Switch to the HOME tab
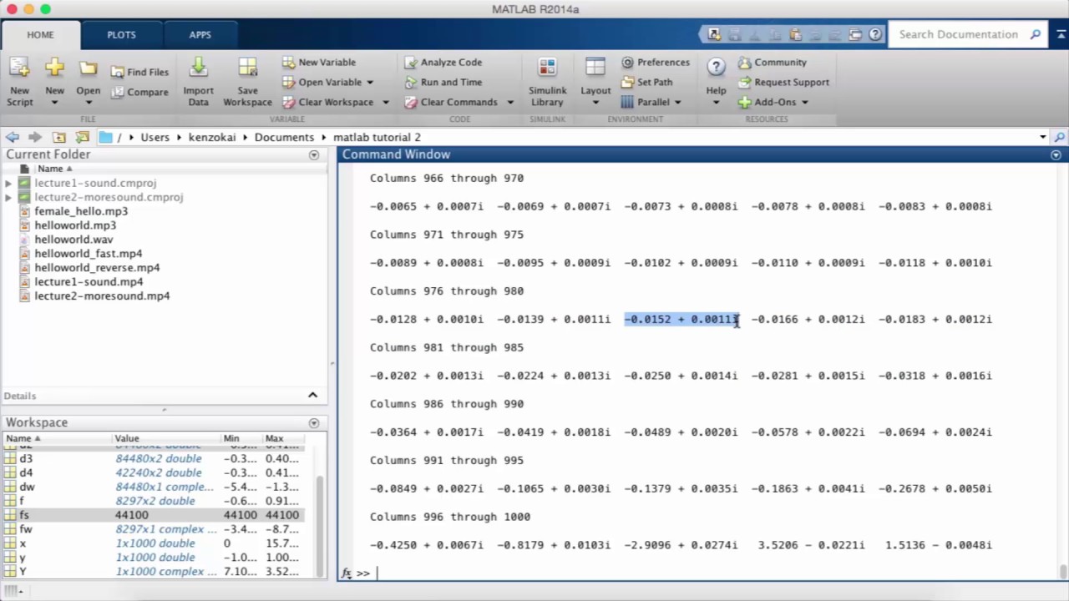Image resolution: width=1069 pixels, height=601 pixels. [40, 34]
